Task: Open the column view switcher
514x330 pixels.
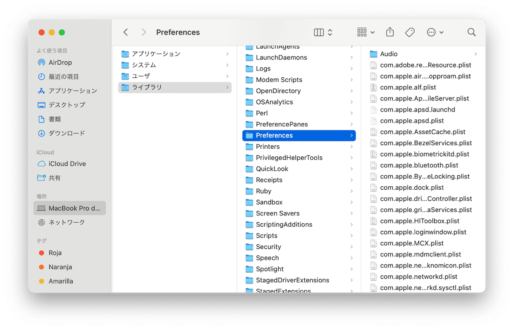Action: pyautogui.click(x=323, y=33)
